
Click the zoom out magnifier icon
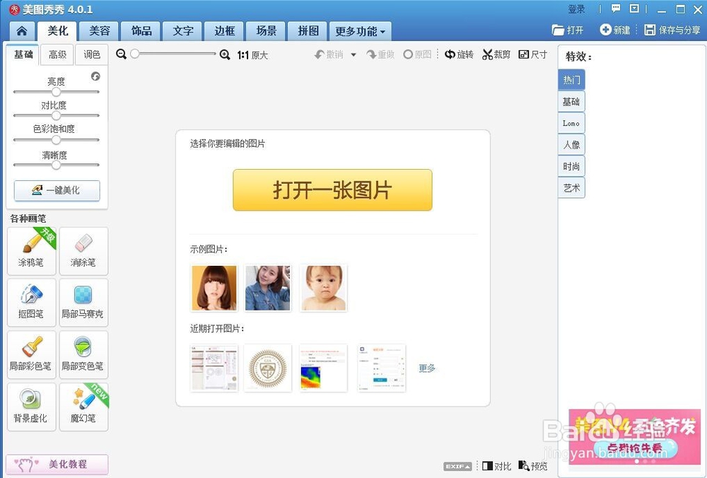tap(121, 54)
